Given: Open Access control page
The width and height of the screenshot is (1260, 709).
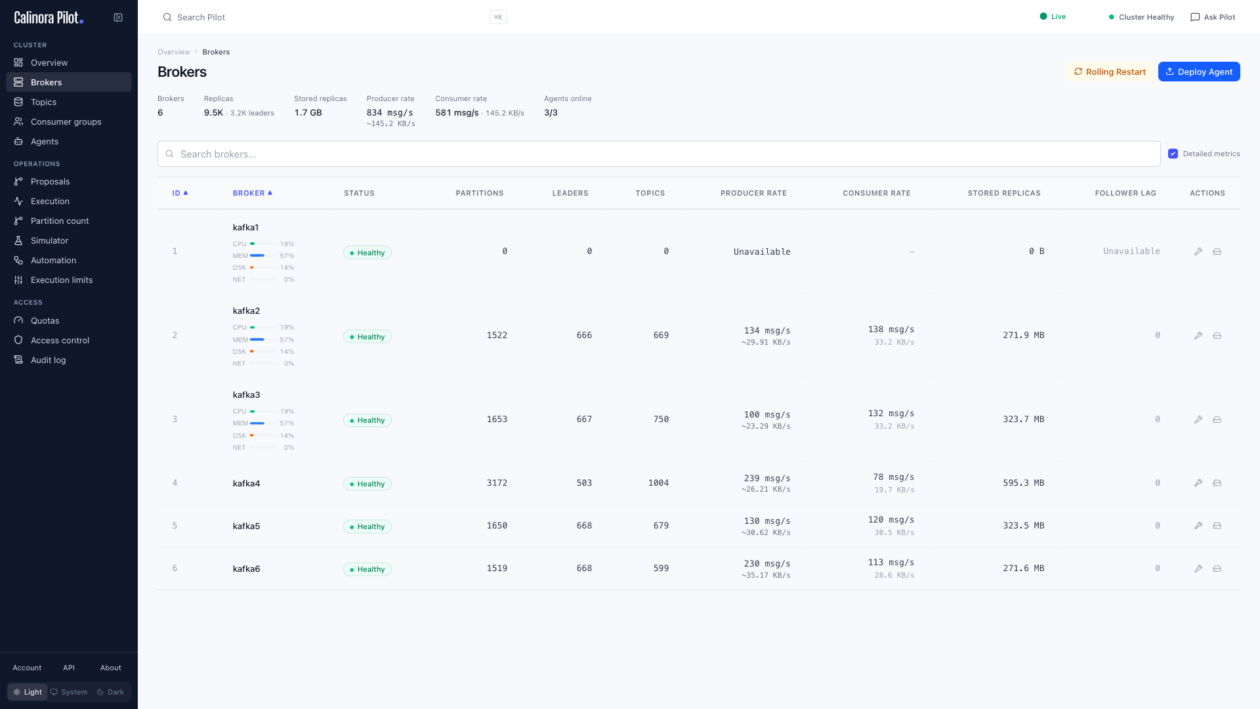Looking at the screenshot, I should [69, 340].
